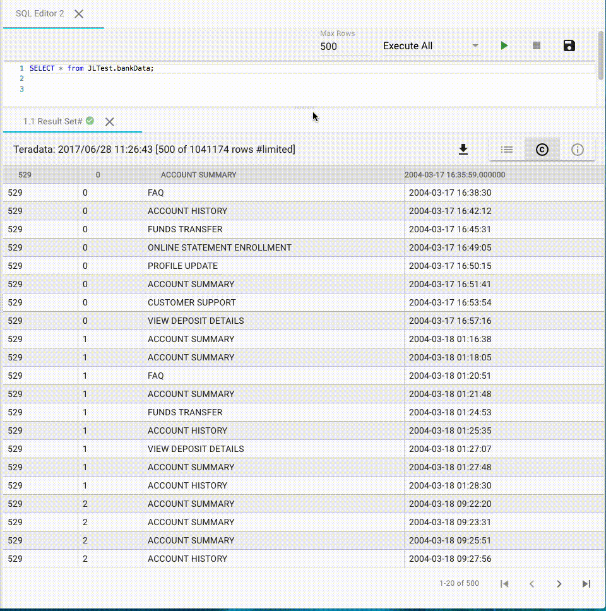Click SQL editor line 1 query text
The width and height of the screenshot is (606, 611).
(92, 68)
